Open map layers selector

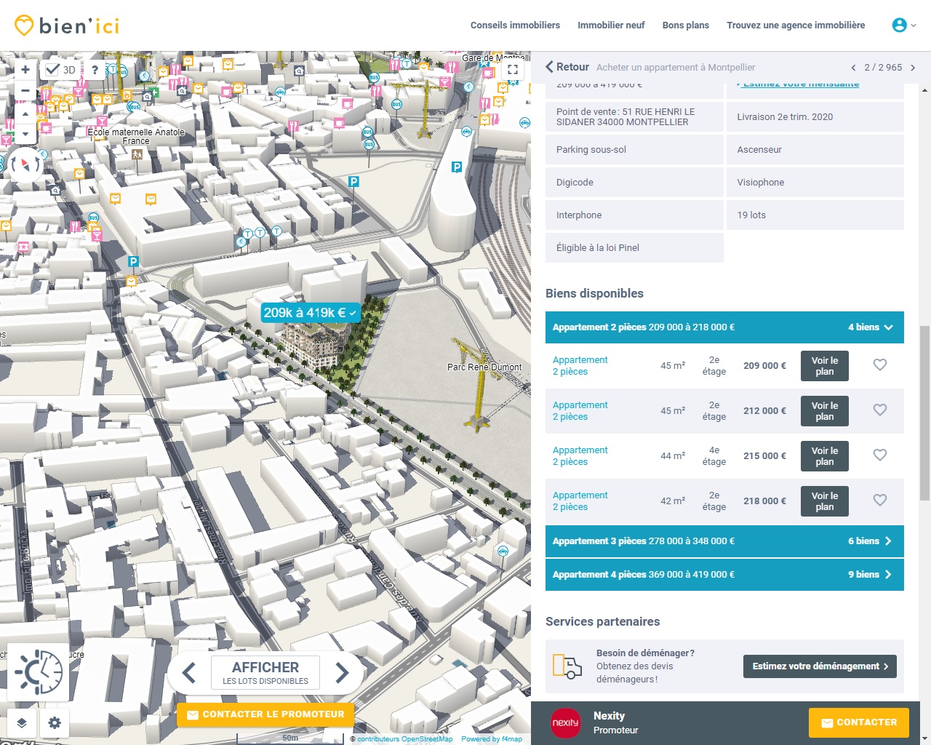22,722
